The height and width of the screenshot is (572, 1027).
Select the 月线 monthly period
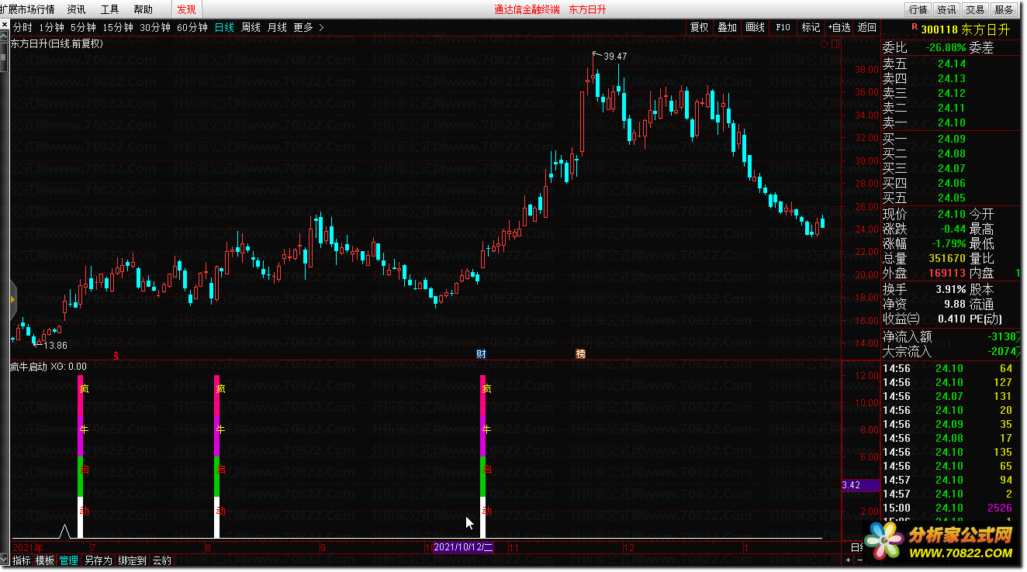277,27
